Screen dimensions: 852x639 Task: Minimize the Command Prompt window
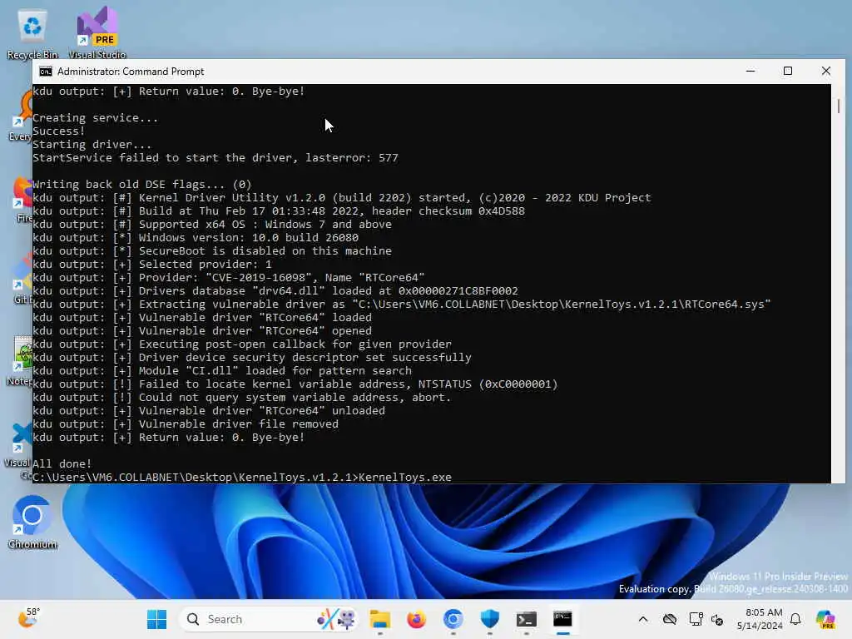coord(750,72)
